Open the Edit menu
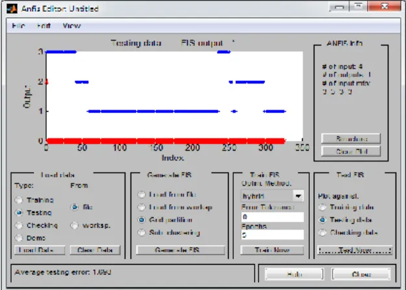 point(44,26)
